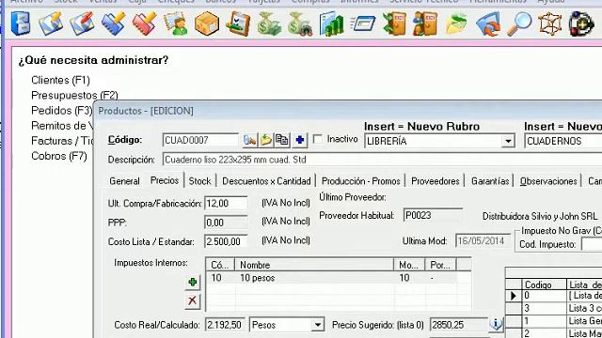This screenshot has width=602, height=338.
Task: Click the blue plus new product icon
Action: (x=300, y=140)
